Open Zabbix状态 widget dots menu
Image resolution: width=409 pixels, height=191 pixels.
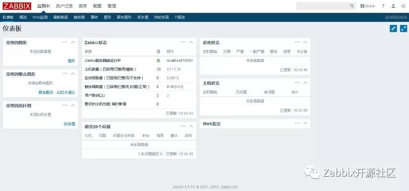[183, 42]
